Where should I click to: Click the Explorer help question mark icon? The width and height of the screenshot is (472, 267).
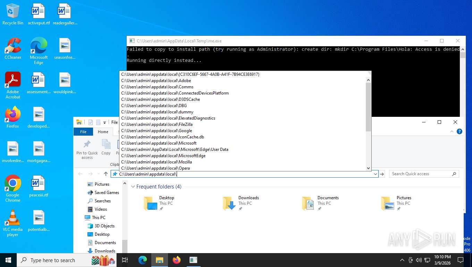[x=460, y=131]
